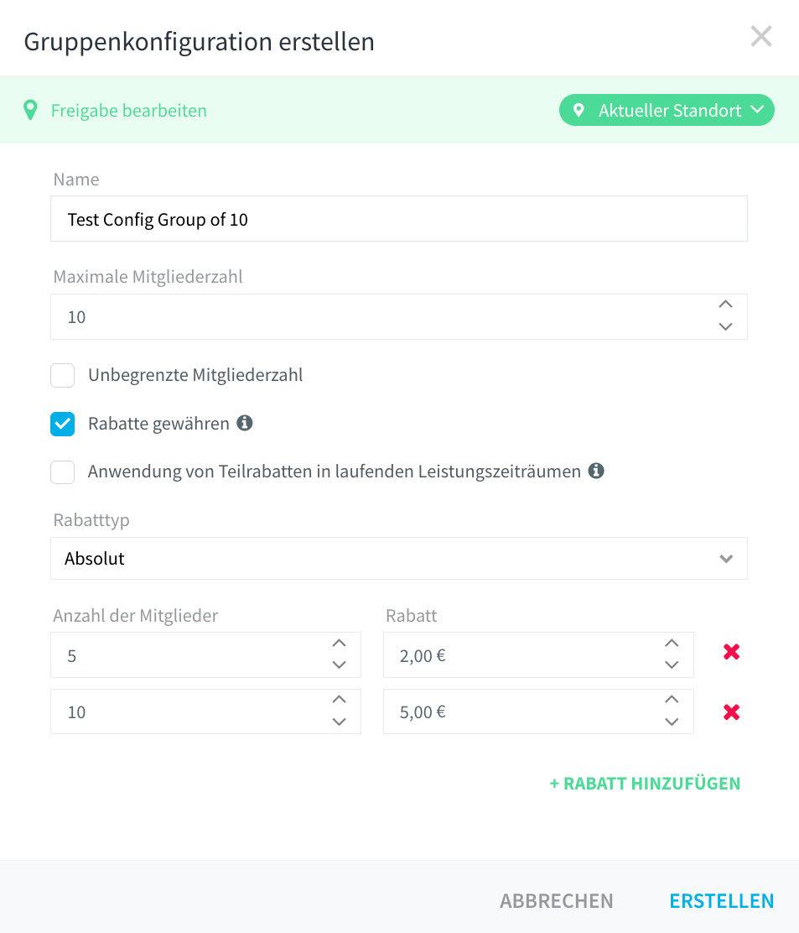Remove the 2,00 € discount row
This screenshot has width=799, height=933.
[731, 652]
